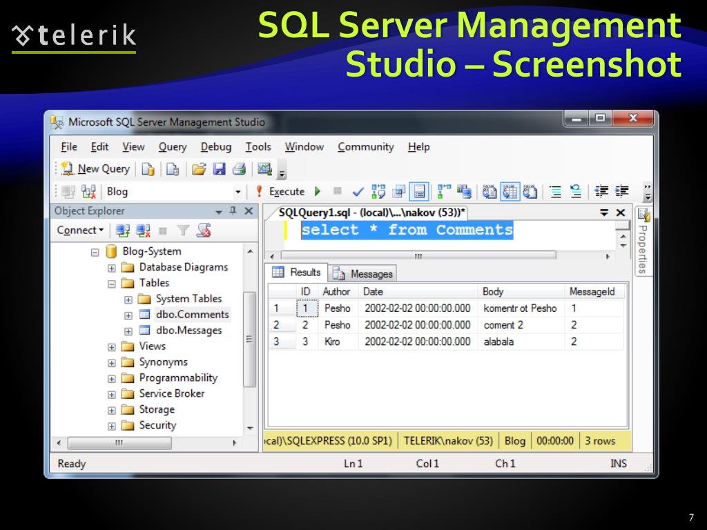Click Connect Object Explorer icon beside Connect
The image size is (707, 530).
tap(123, 230)
